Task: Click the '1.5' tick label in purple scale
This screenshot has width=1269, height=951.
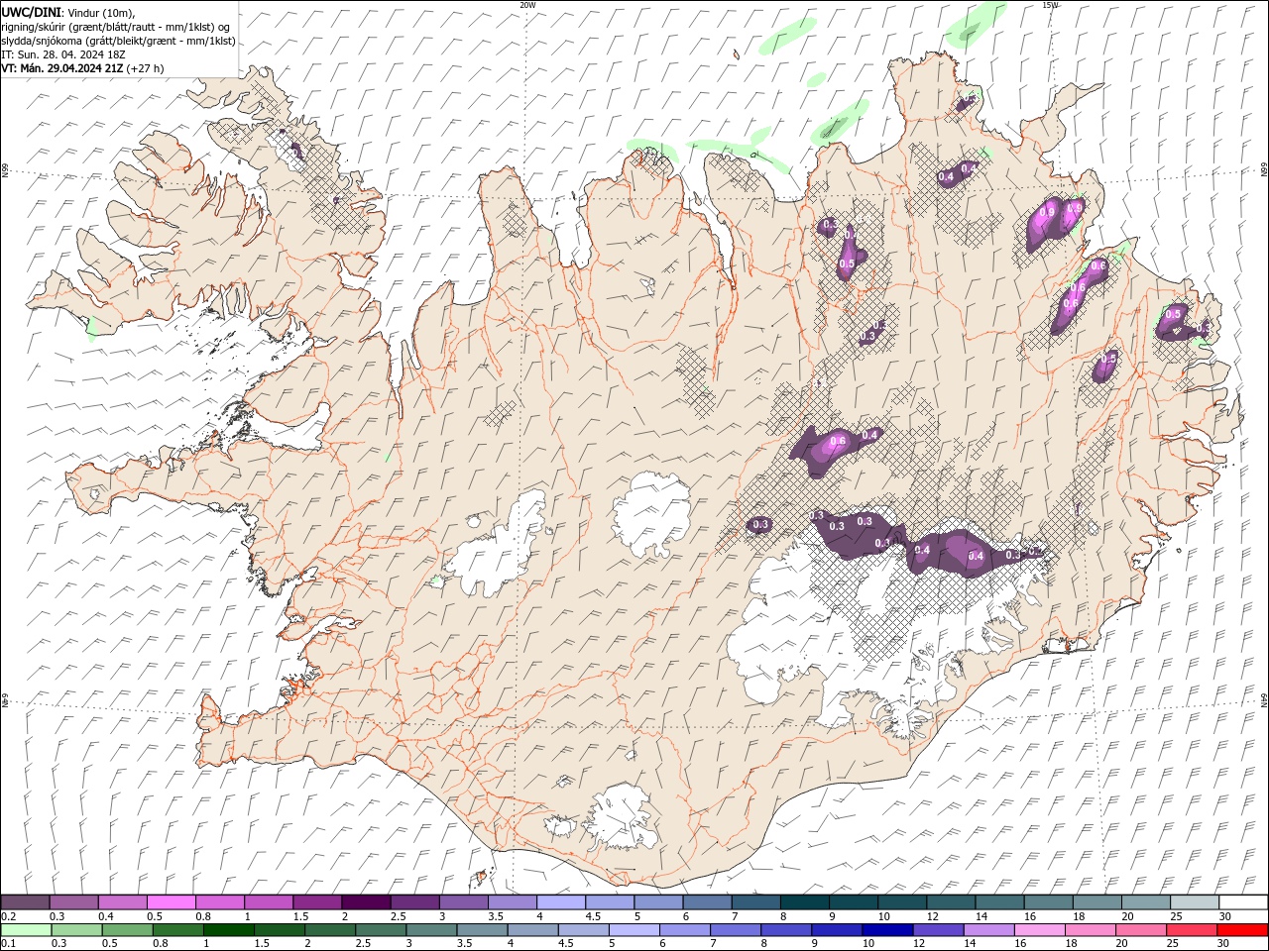Action: click(x=301, y=916)
